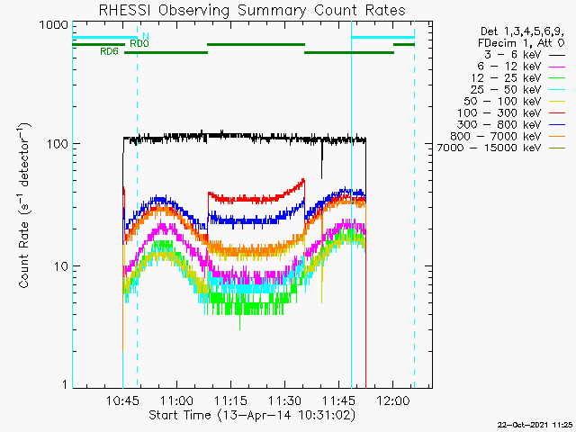Click the '10:45' x-axis tick label
576x432 pixels.
pyautogui.click(x=122, y=400)
